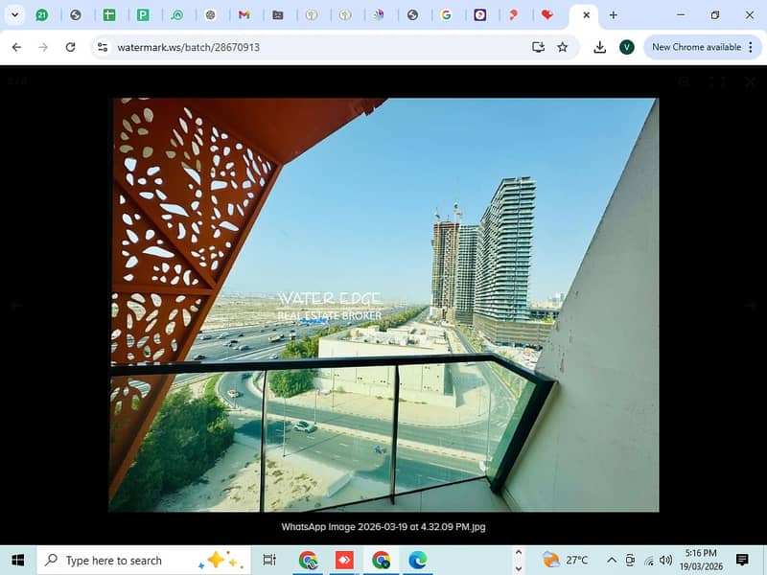
Task: Open Microsoft Edge from the taskbar
Action: (x=417, y=560)
